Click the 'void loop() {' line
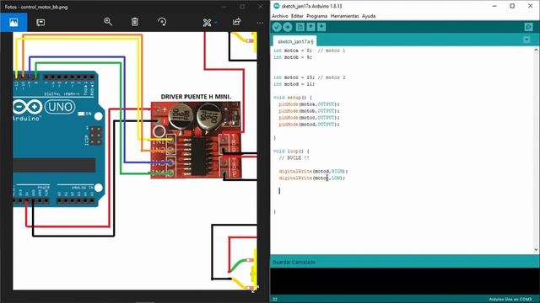Screen dimensions: 540x303 pos(291,151)
